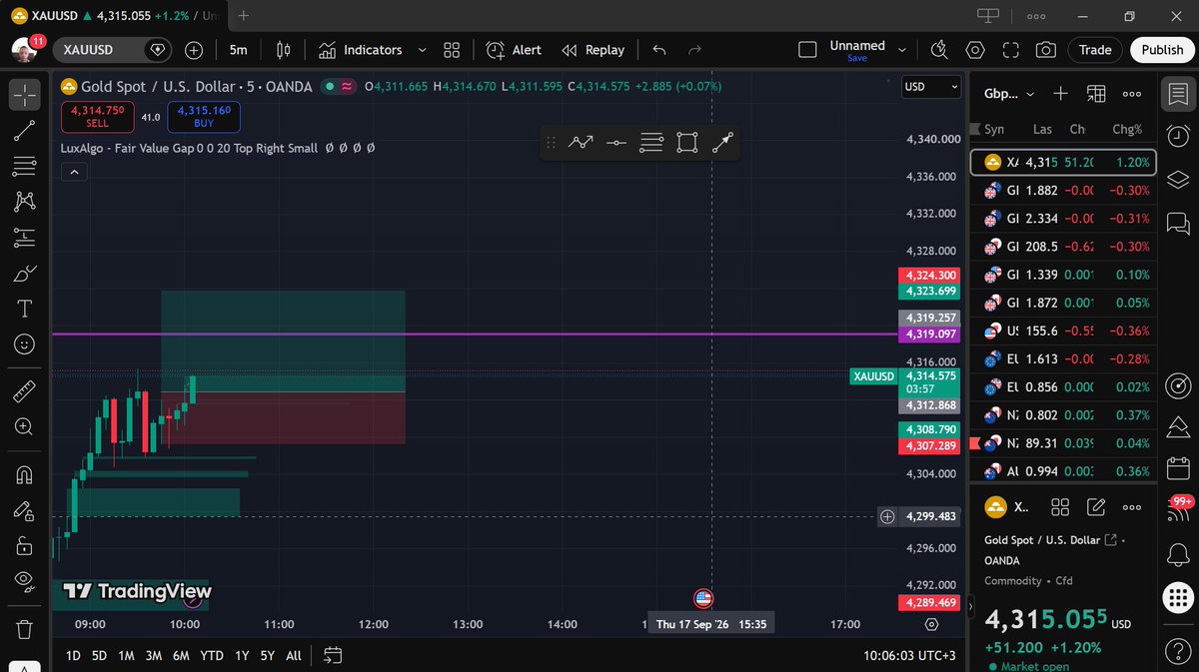Select the ruler measure tool

[25, 390]
